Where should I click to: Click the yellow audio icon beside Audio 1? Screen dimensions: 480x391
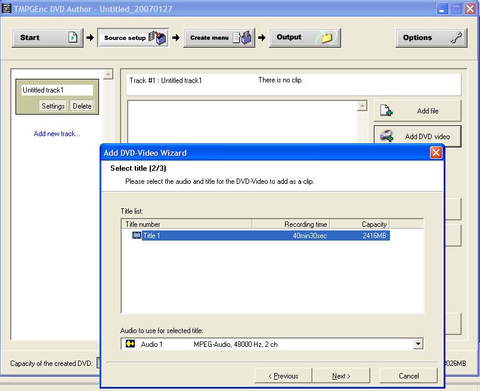pos(130,344)
